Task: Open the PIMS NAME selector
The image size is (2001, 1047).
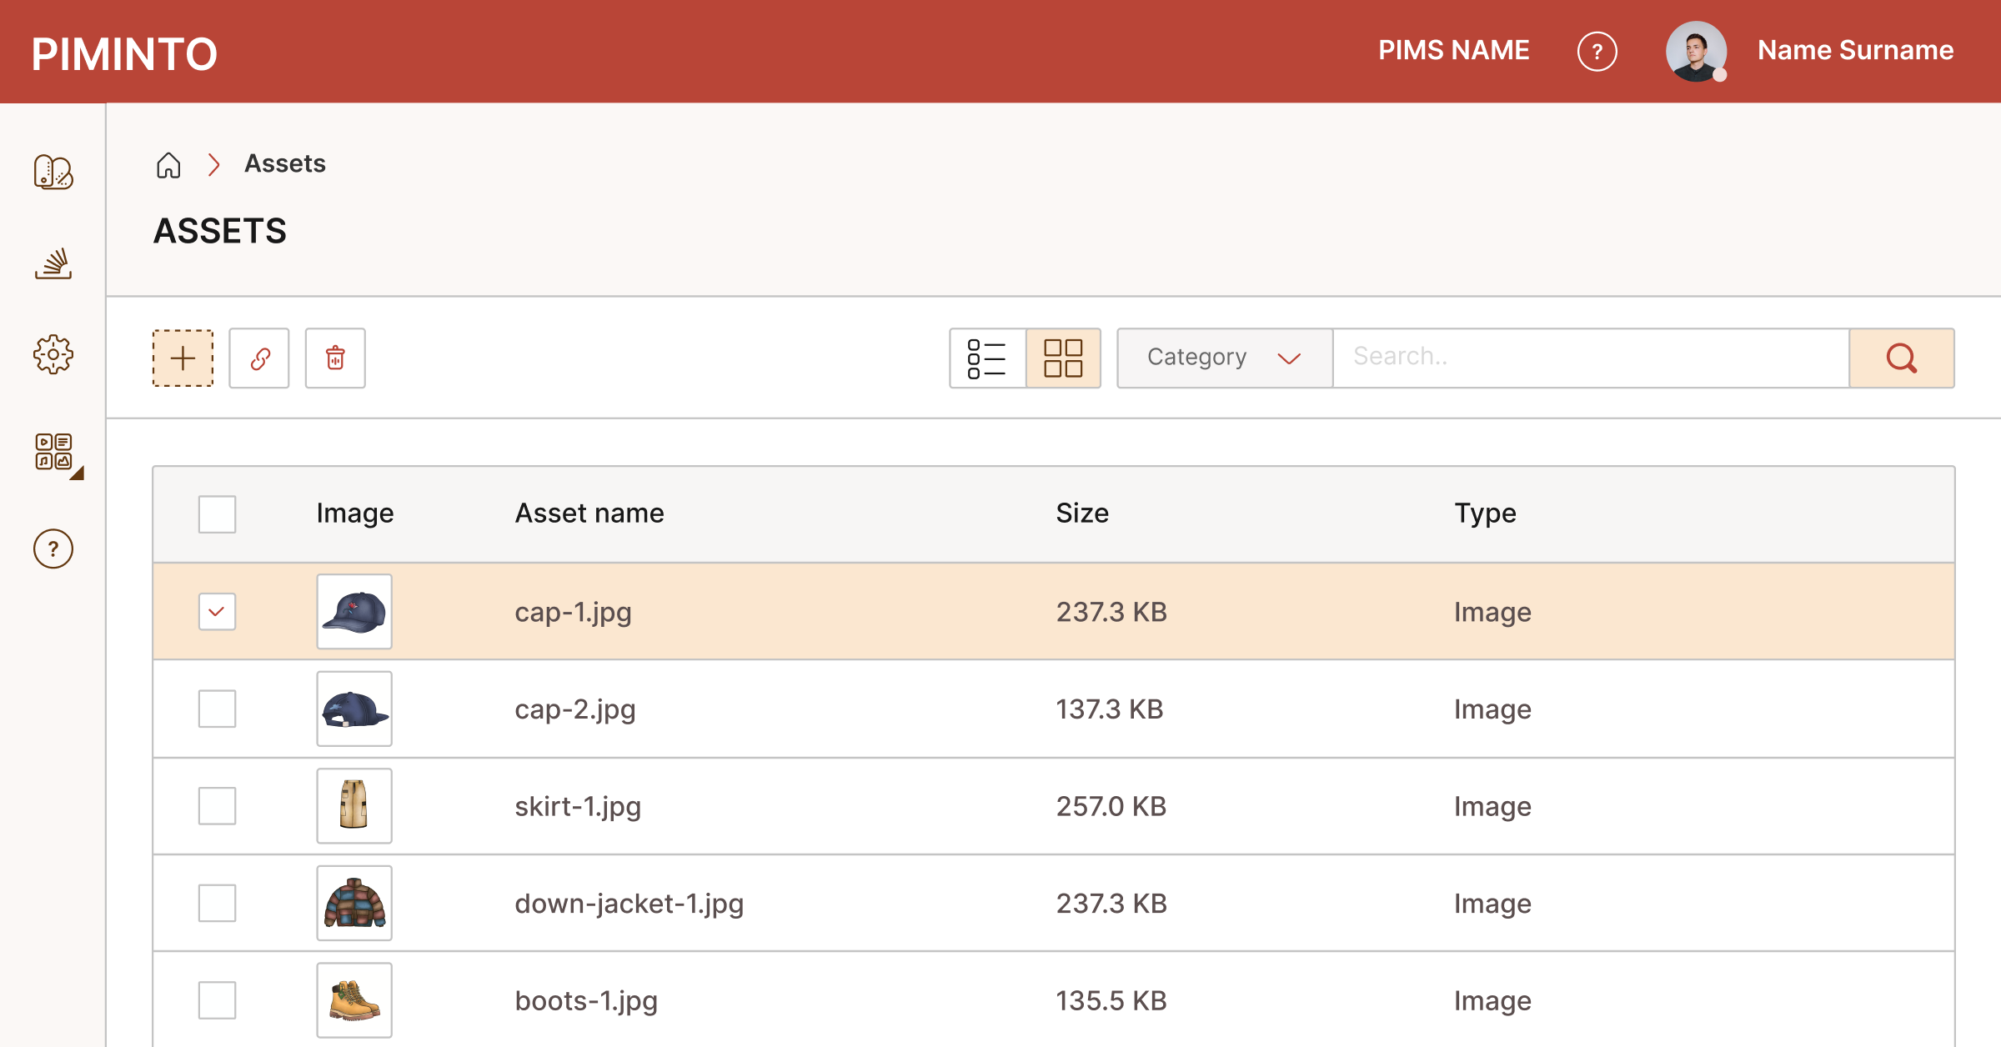Action: pyautogui.click(x=1453, y=51)
